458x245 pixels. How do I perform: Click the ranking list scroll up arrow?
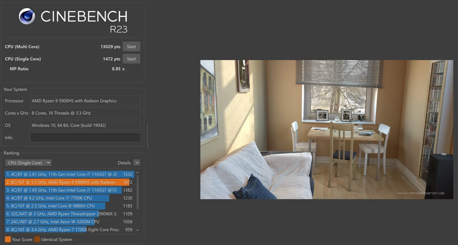pyautogui.click(x=138, y=173)
